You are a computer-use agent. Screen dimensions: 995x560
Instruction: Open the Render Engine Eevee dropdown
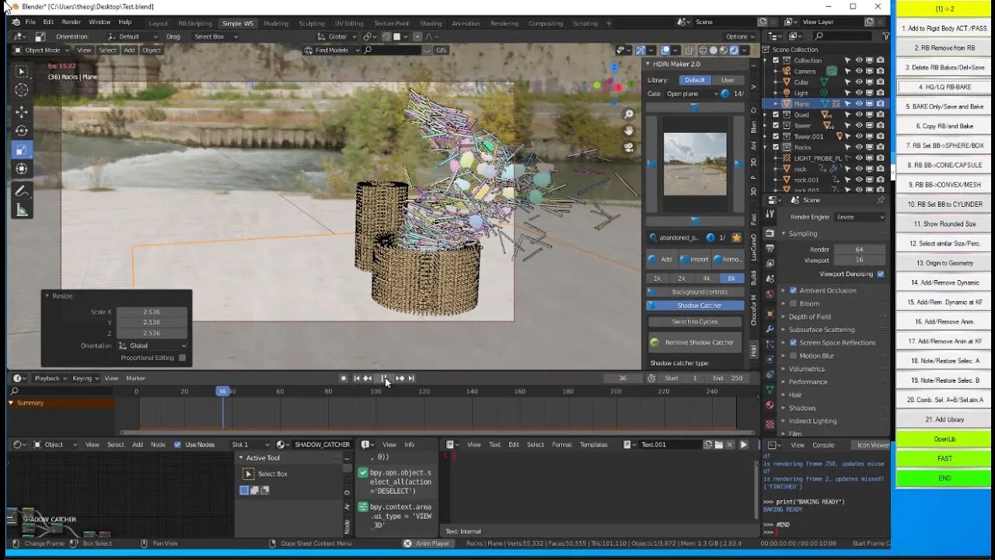(860, 217)
